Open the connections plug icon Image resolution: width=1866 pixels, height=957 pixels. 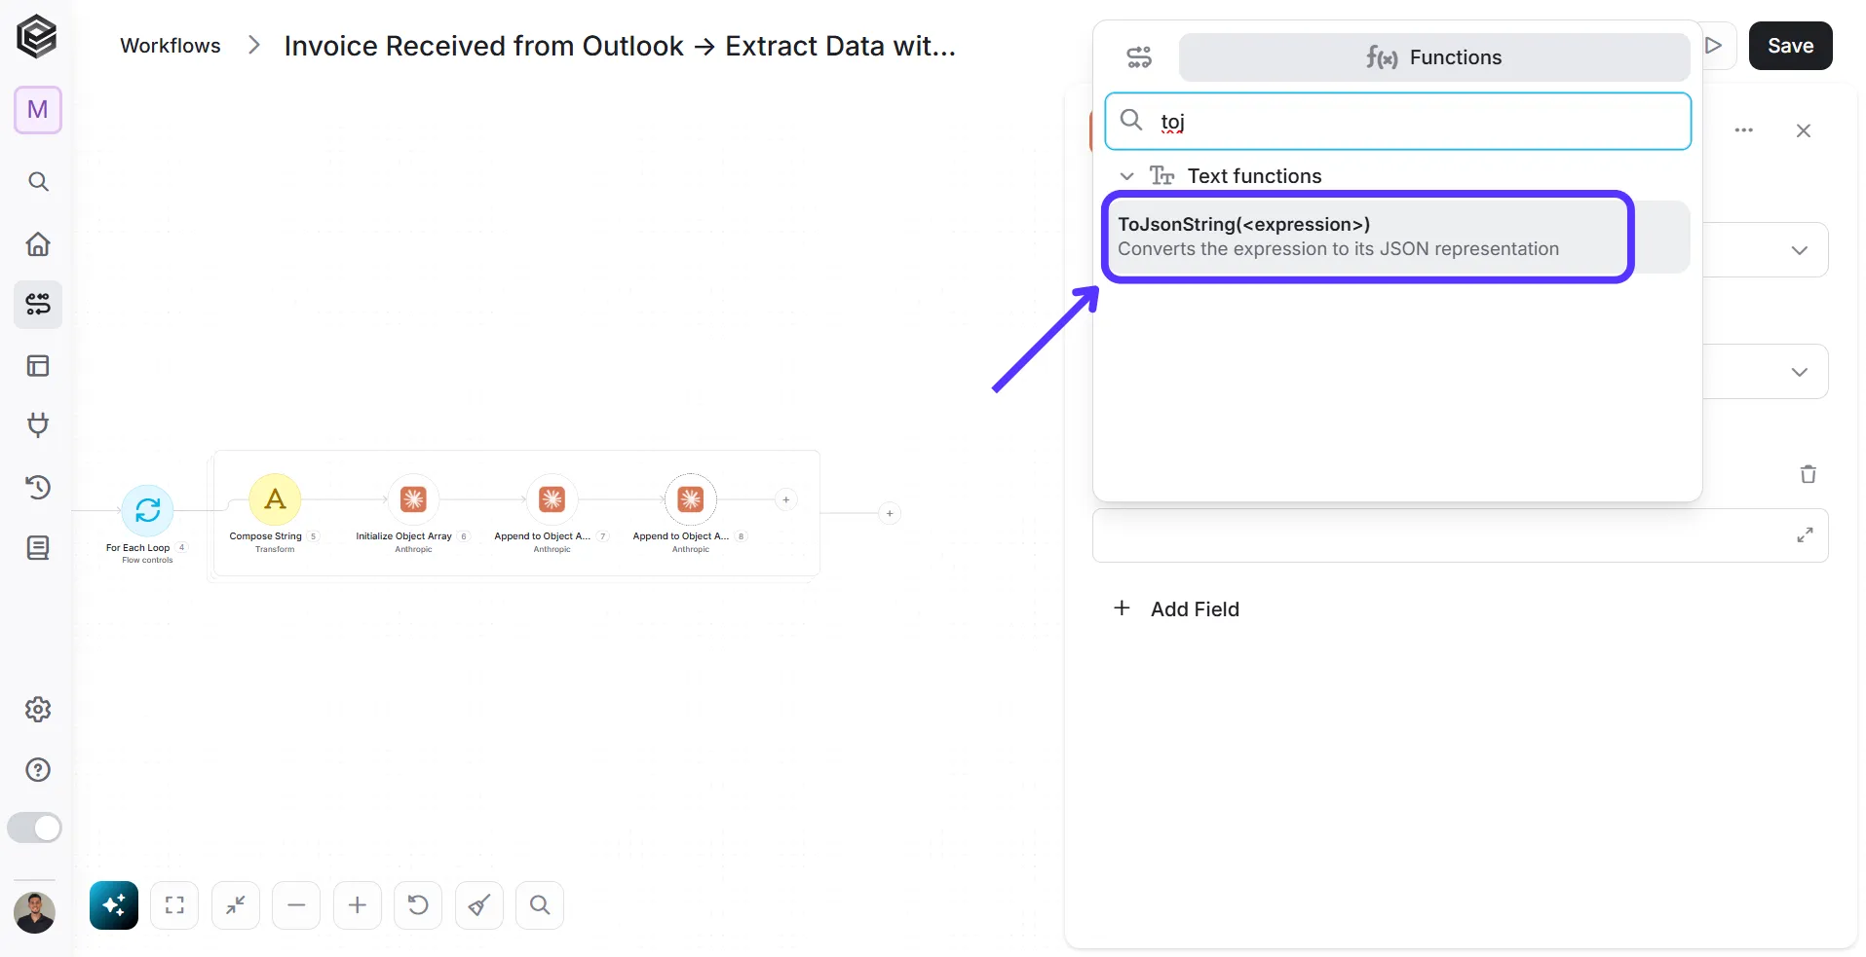coord(38,425)
